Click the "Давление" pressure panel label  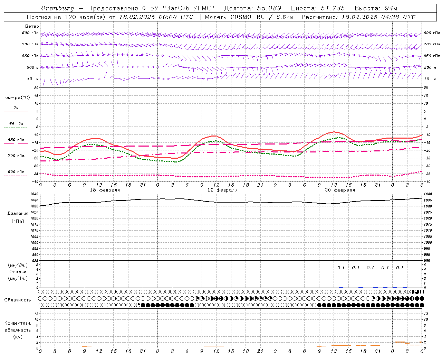pos(18,214)
